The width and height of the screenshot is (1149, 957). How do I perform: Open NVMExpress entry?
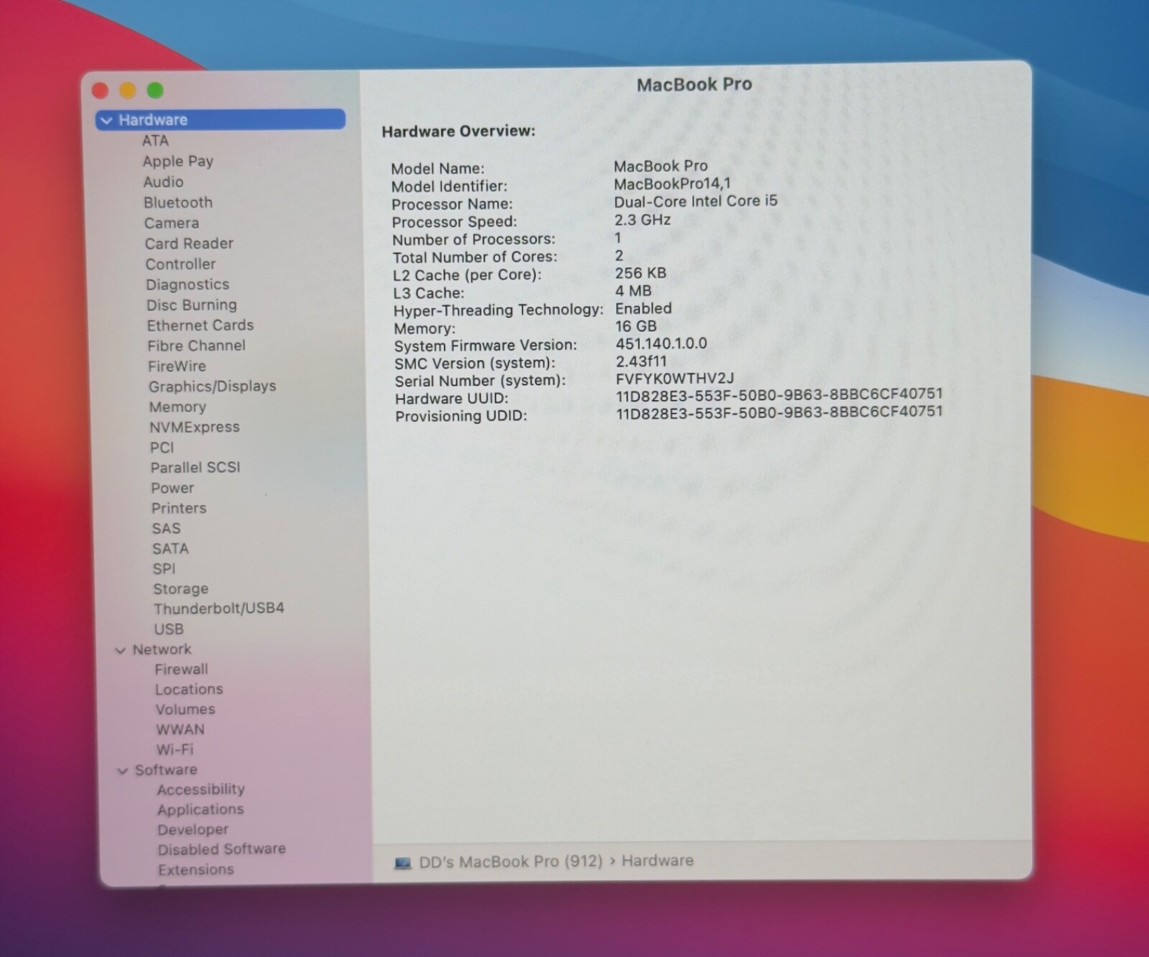195,427
